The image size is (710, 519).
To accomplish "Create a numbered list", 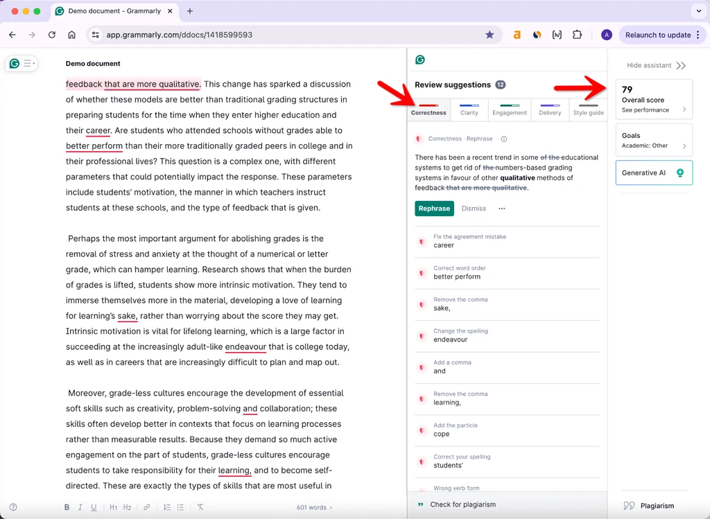I will (167, 507).
